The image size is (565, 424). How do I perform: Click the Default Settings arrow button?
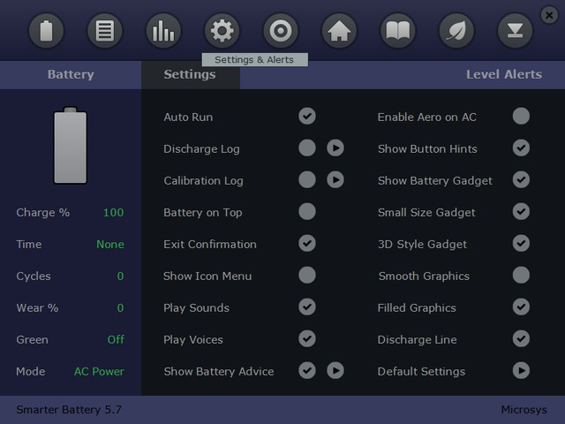[x=521, y=371]
